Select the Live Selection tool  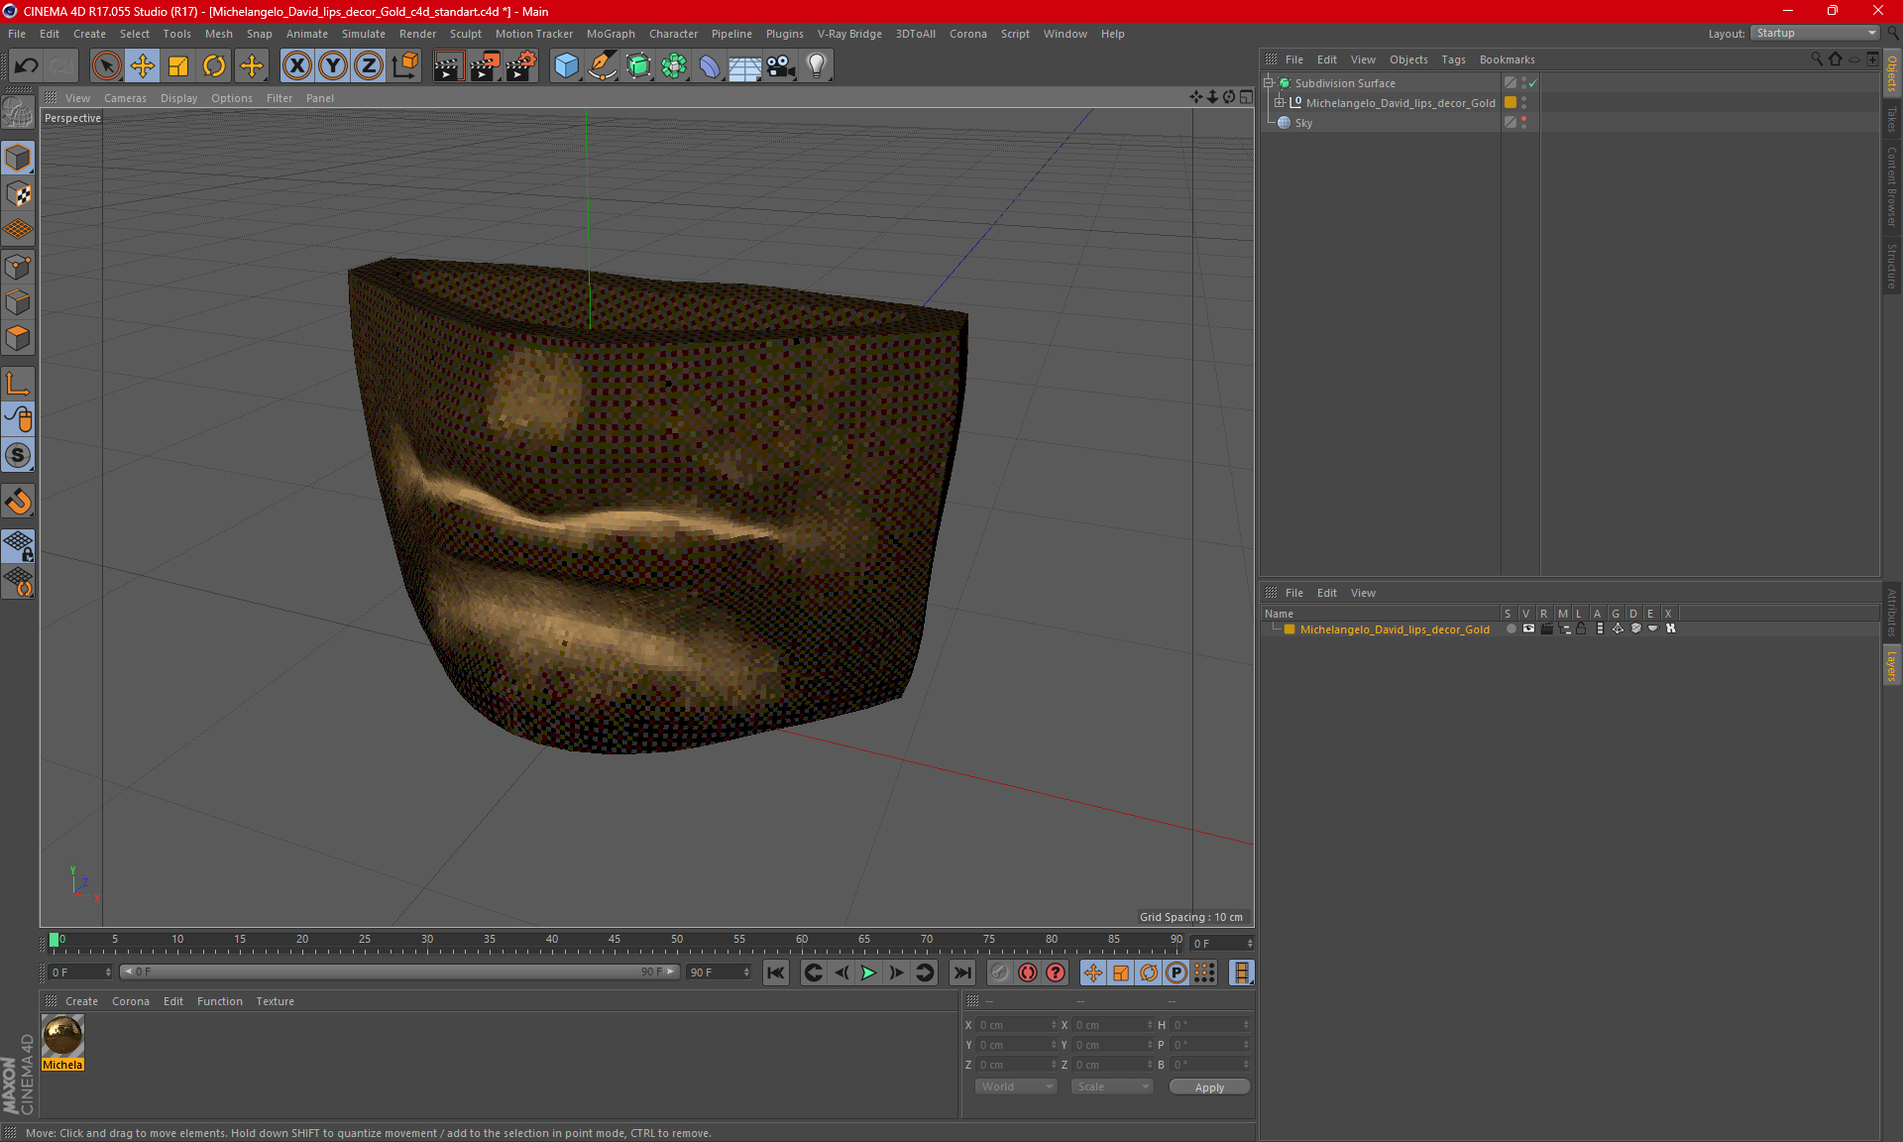106,65
